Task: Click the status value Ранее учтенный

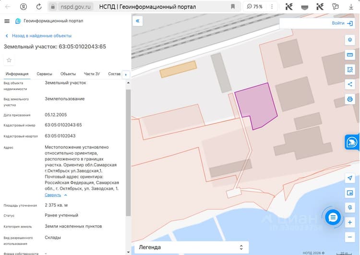Action: (61, 215)
